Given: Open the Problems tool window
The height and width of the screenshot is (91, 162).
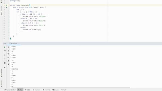Looking at the screenshot, I should 36,90.
